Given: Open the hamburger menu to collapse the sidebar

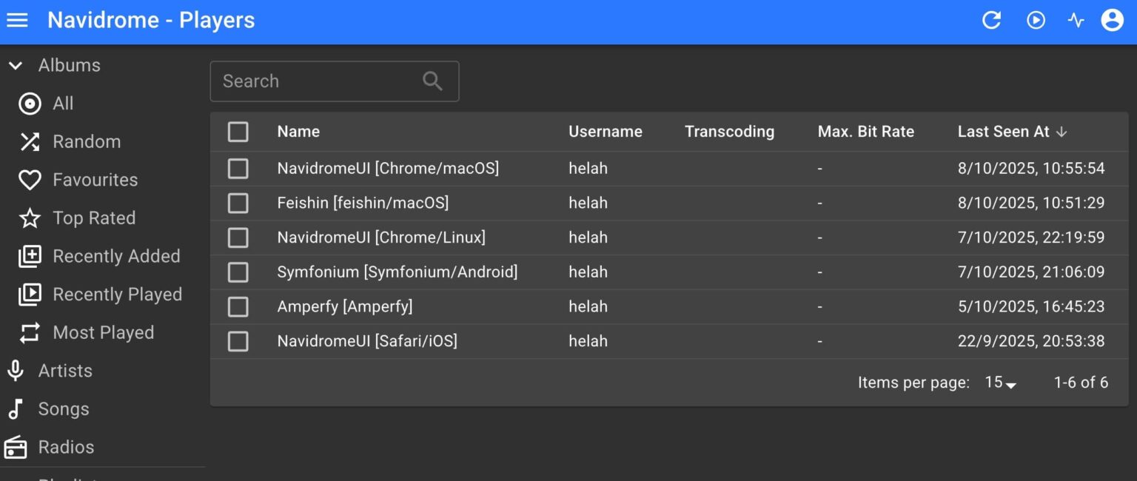Looking at the screenshot, I should tap(17, 20).
